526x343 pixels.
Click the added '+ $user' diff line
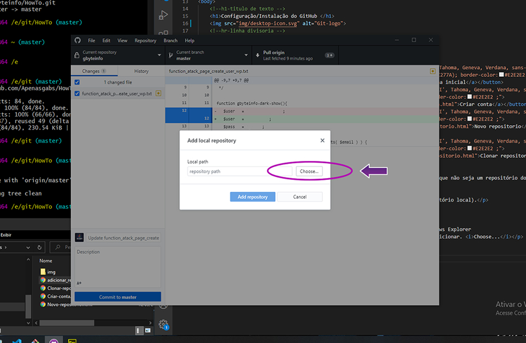326,119
